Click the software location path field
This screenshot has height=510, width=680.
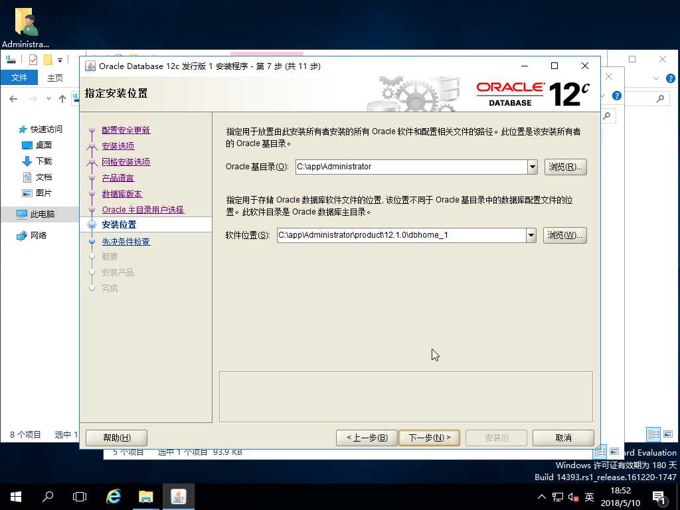pyautogui.click(x=402, y=236)
